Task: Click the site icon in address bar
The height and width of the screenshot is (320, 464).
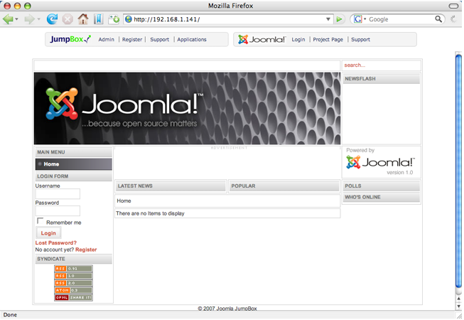Action: click(129, 19)
